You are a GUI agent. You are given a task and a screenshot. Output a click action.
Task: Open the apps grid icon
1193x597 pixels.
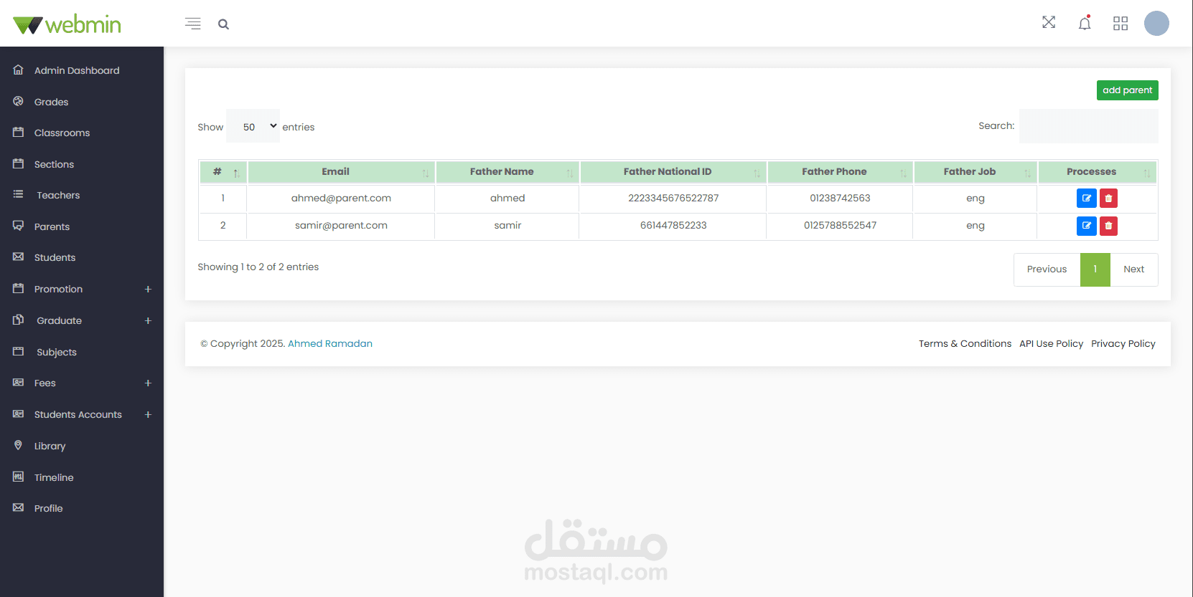pos(1121,24)
